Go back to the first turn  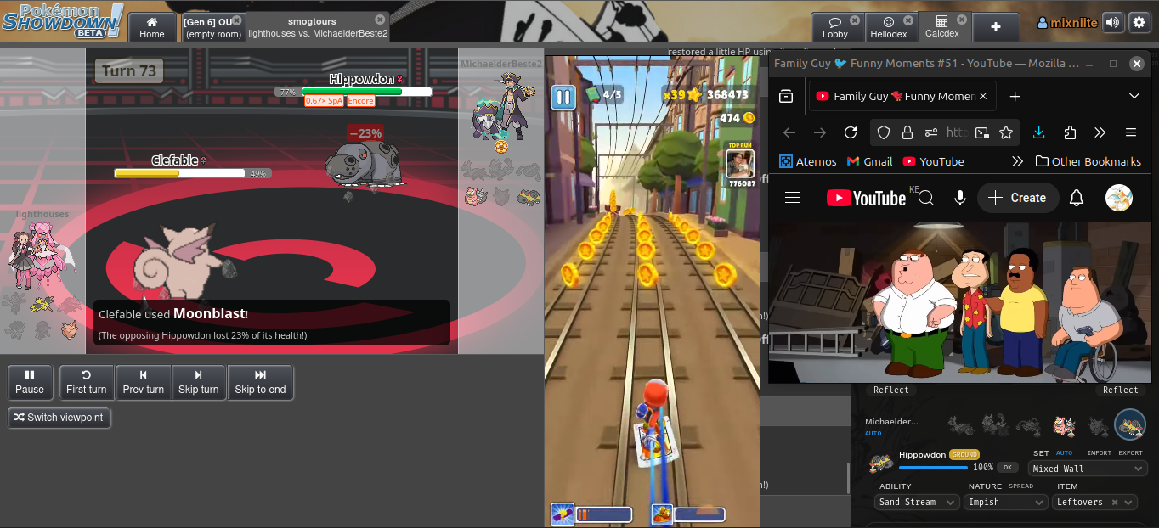point(86,382)
